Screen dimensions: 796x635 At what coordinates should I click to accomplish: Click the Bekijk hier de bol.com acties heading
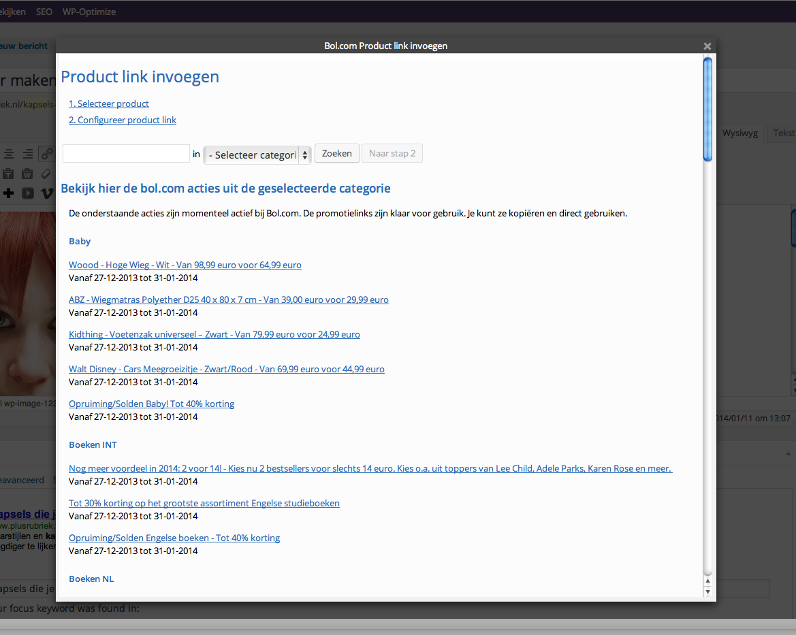[225, 189]
